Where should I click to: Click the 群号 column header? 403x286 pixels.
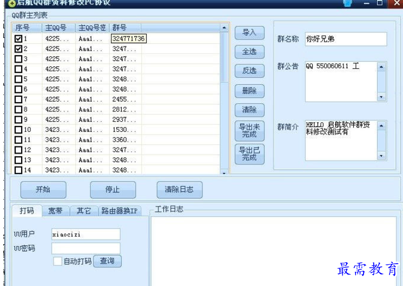pos(125,28)
